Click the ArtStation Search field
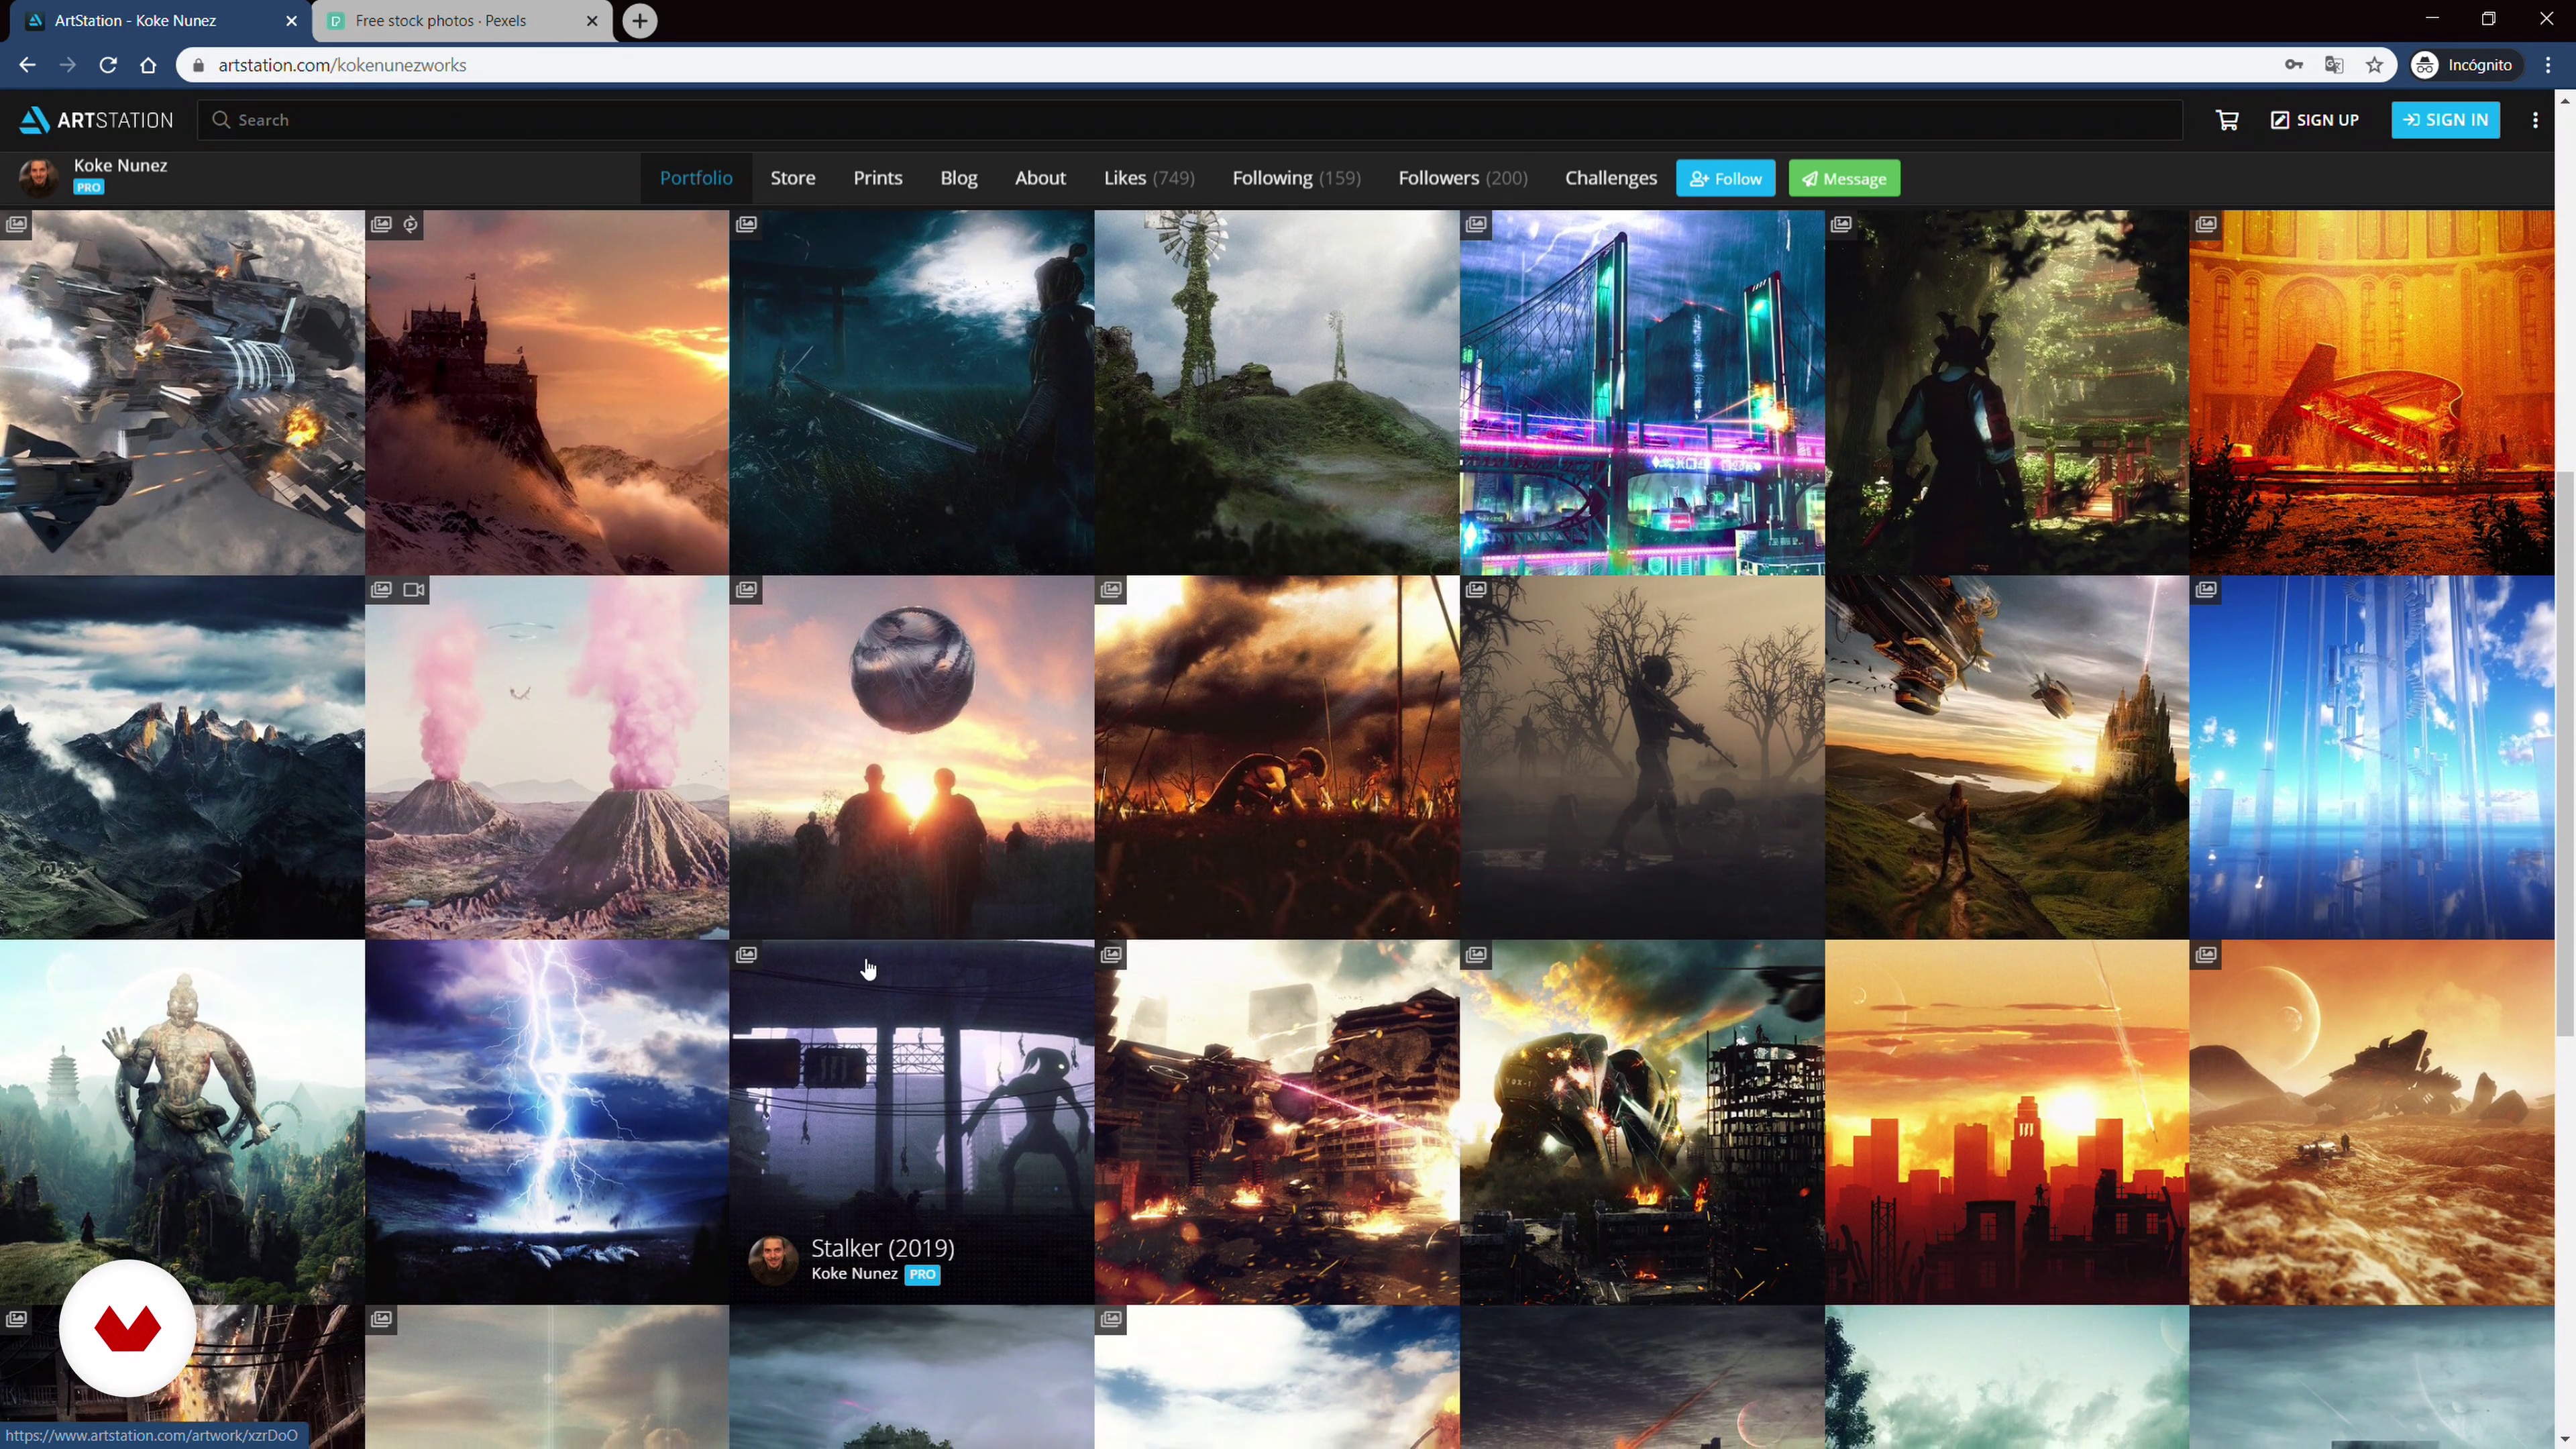 click(x=1190, y=120)
